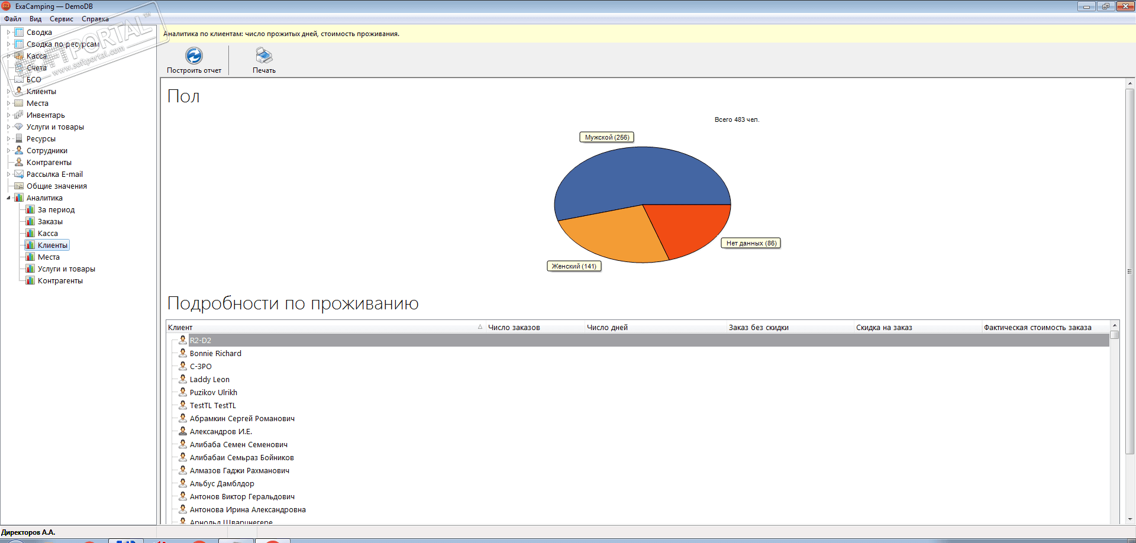Select Услуги и товары under Аналитика
The width and height of the screenshot is (1136, 543).
tap(66, 269)
